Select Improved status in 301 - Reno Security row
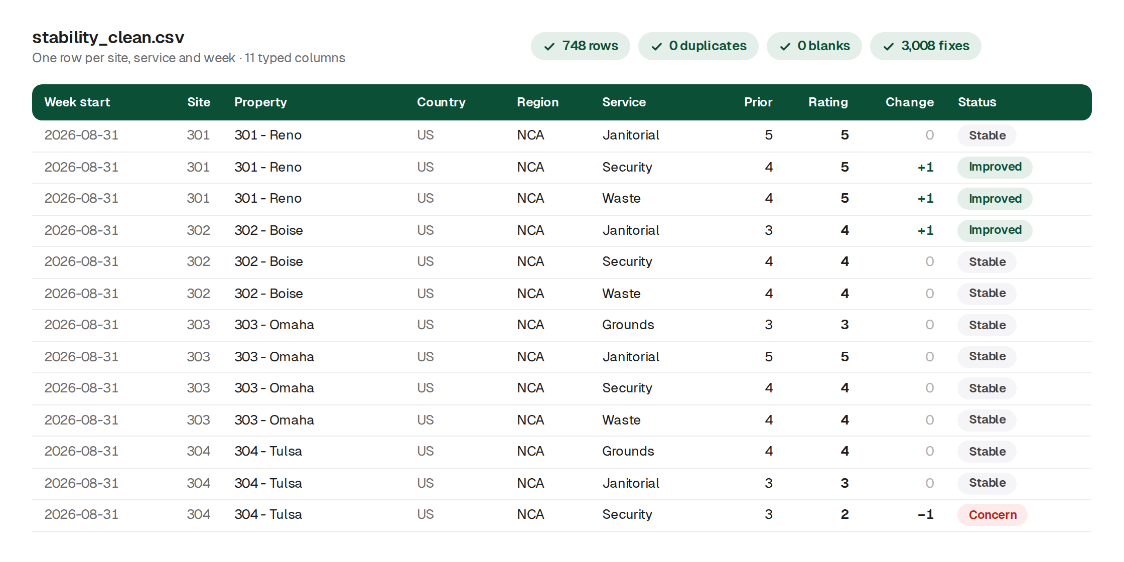1124x562 pixels. click(995, 167)
